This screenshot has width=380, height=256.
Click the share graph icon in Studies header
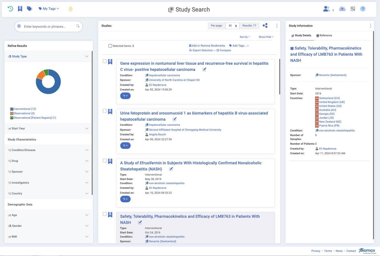(265, 25)
